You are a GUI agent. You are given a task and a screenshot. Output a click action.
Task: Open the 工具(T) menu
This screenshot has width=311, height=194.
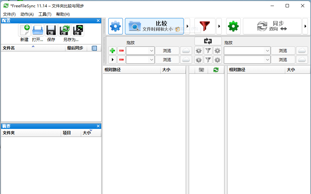coord(45,14)
